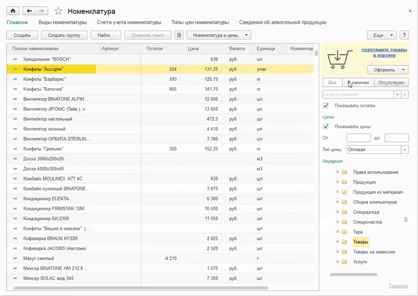Viewport: 418px width, 296px height.
Task: Click the Создать группу button
Action: pos(64,35)
